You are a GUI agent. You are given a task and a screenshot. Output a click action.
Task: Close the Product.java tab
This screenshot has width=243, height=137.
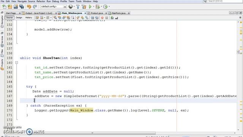pyautogui.click(x=106, y=13)
